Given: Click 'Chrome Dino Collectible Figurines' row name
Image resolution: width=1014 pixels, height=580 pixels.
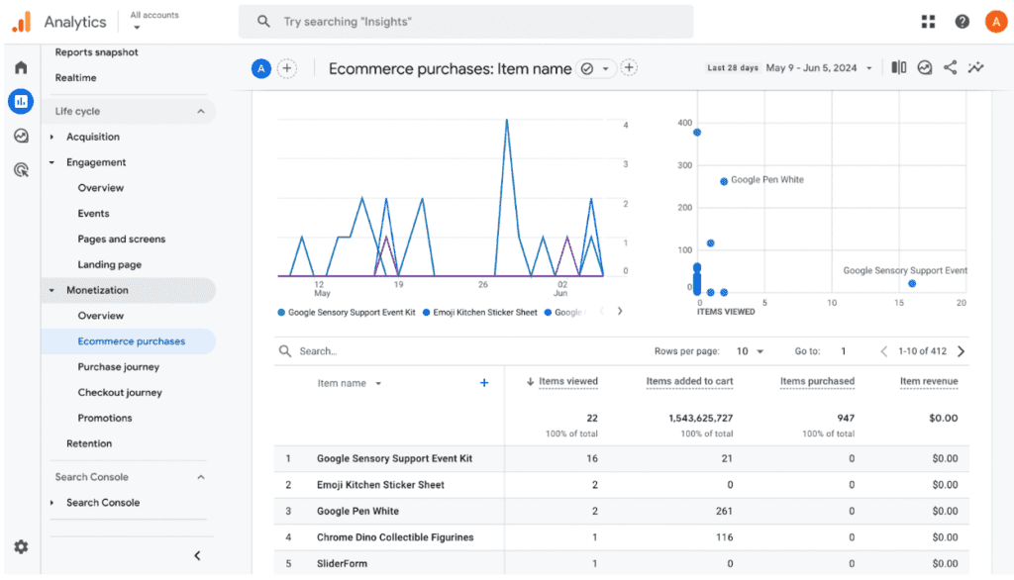Looking at the screenshot, I should coord(395,537).
